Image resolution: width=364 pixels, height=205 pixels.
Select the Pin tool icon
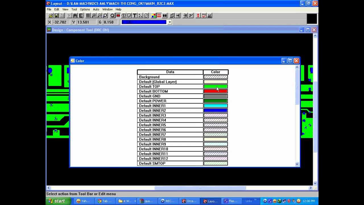click(x=124, y=16)
